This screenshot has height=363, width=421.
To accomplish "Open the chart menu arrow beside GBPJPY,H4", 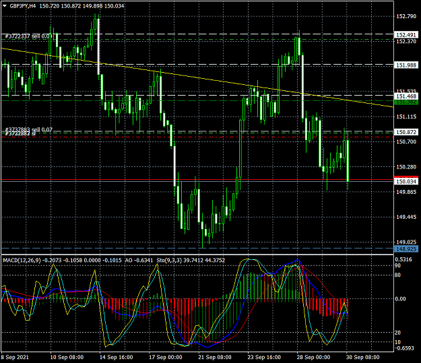I will pos(5,6).
